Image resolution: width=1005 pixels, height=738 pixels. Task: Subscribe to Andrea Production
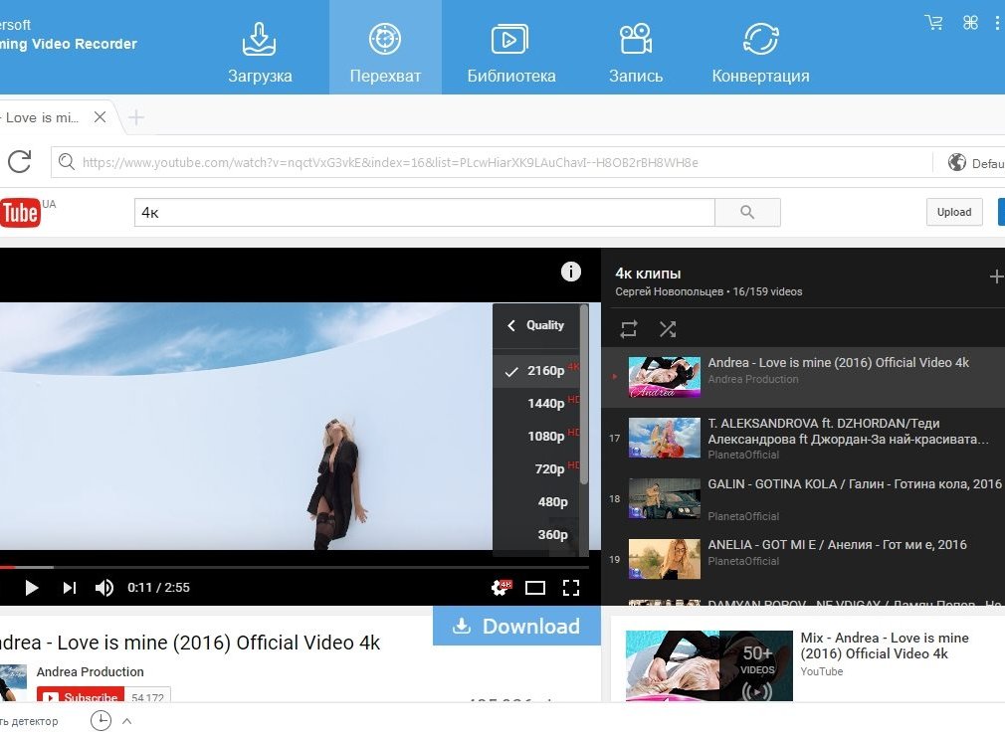pyautogui.click(x=81, y=695)
